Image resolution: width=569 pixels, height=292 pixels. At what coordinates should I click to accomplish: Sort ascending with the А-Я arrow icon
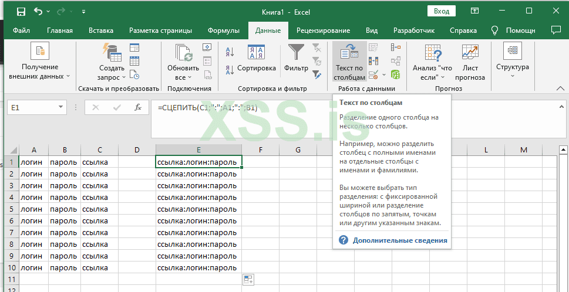click(230, 53)
